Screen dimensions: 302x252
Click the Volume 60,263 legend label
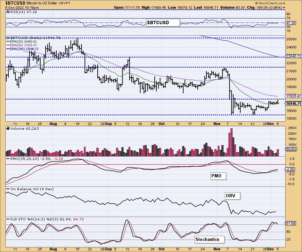[24, 128]
